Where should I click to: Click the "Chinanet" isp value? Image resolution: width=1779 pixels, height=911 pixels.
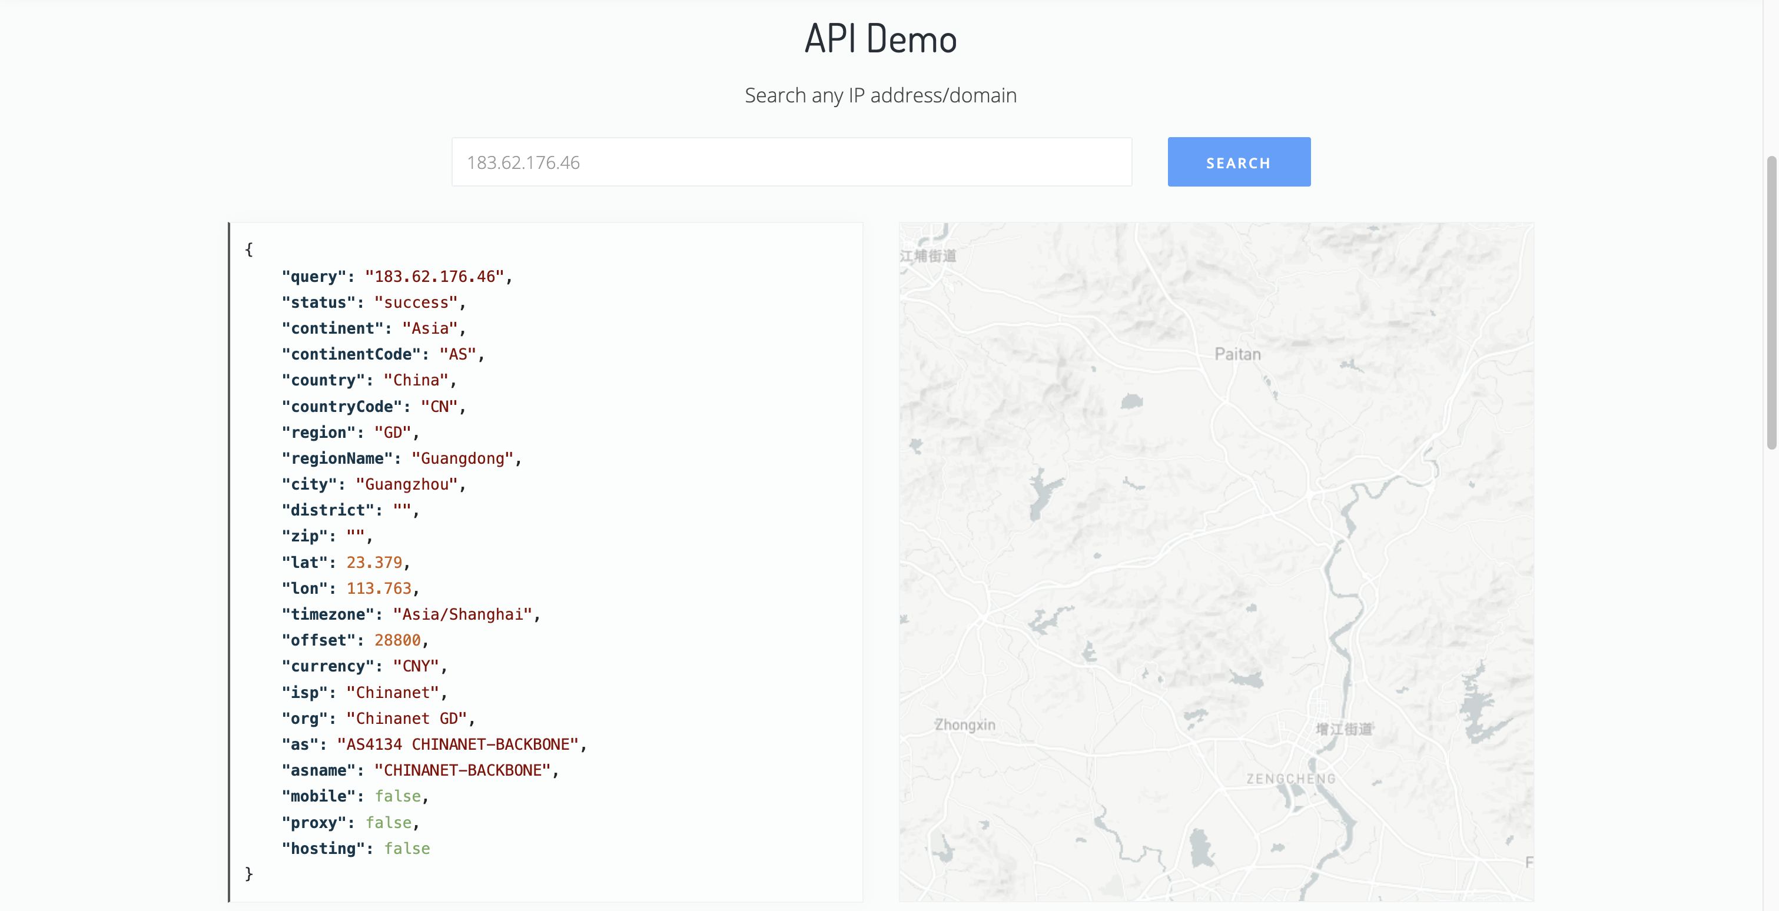(392, 692)
